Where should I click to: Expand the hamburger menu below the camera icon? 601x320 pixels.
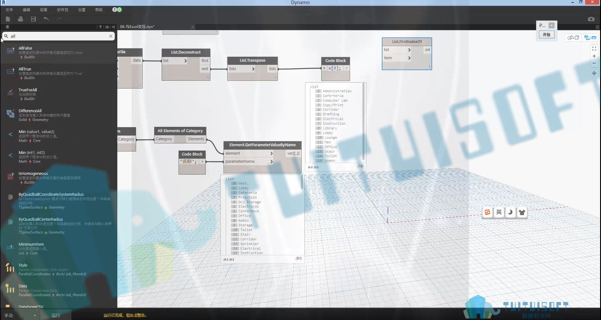(x=597, y=27)
